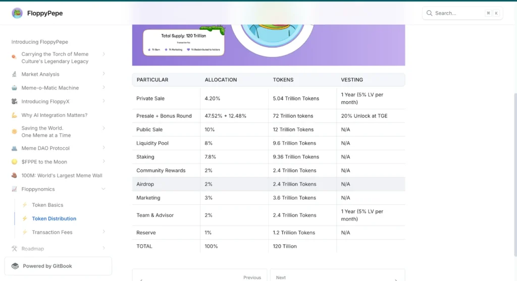Click the lightning icon beside Token Distribution

pyautogui.click(x=25, y=218)
